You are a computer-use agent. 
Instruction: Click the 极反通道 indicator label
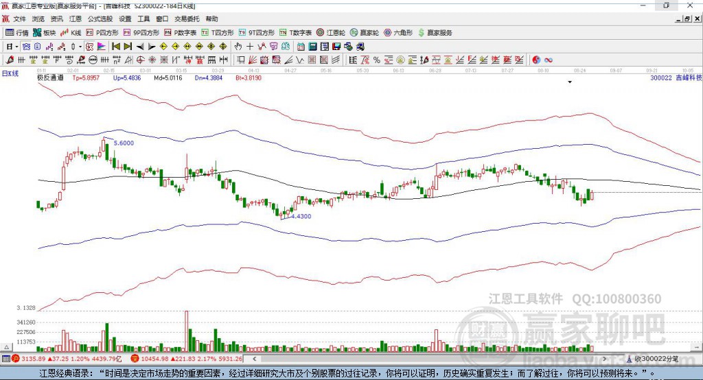click(x=50, y=78)
